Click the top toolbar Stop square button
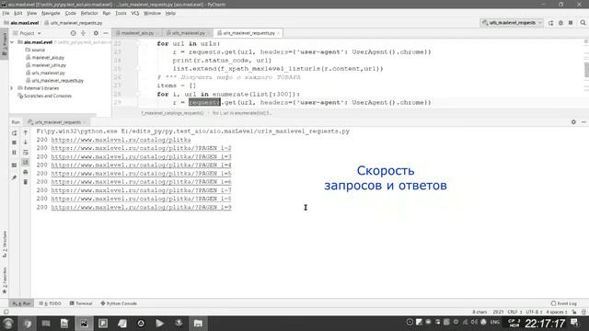The image size is (589, 331). [571, 23]
